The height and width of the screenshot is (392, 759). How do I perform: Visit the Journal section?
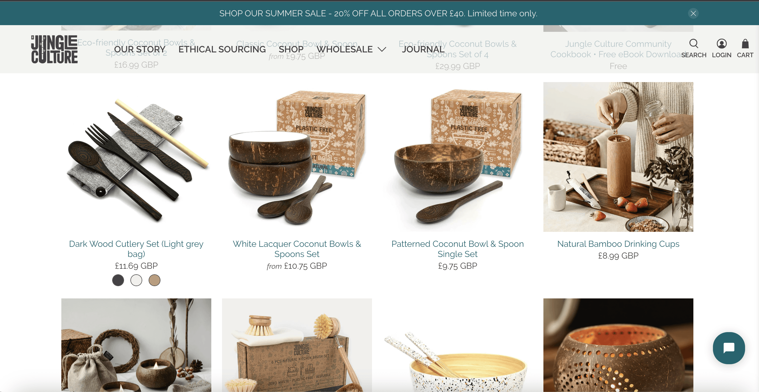[423, 49]
